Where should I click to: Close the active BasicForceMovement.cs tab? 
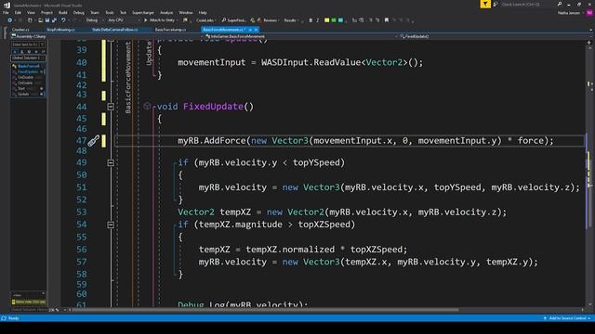(x=256, y=30)
